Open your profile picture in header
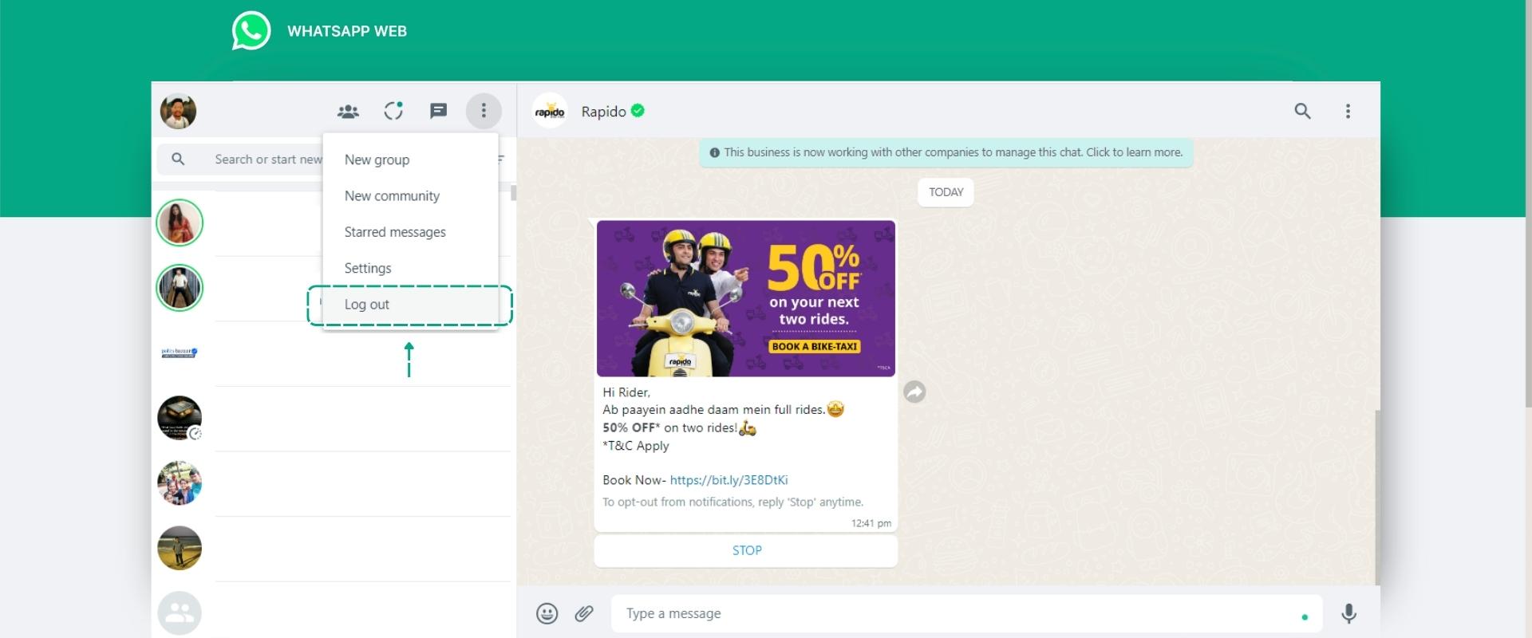The image size is (1532, 638). pyautogui.click(x=178, y=111)
